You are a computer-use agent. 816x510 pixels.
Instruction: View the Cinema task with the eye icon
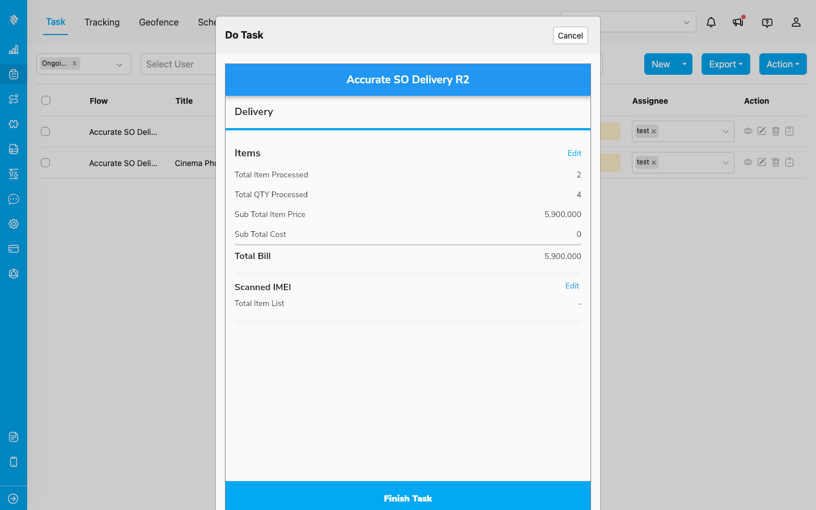click(748, 162)
